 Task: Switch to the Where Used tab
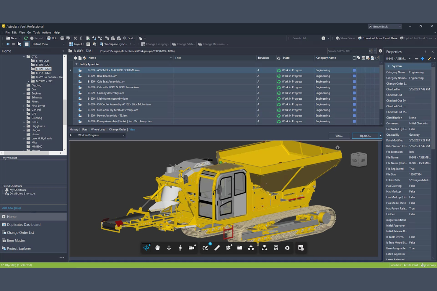(98, 129)
